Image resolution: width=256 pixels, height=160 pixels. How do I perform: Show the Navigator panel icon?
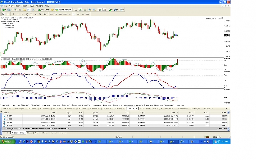point(24,10)
